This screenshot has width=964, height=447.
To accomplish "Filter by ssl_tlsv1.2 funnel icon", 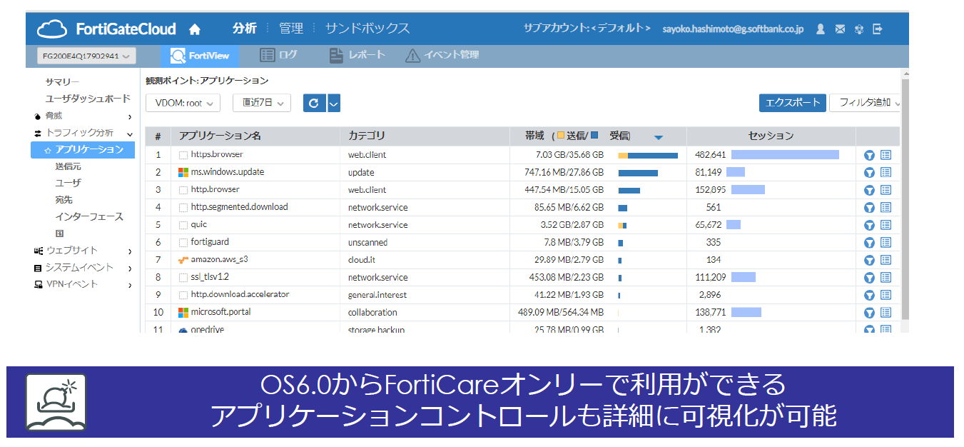I will 869,277.
